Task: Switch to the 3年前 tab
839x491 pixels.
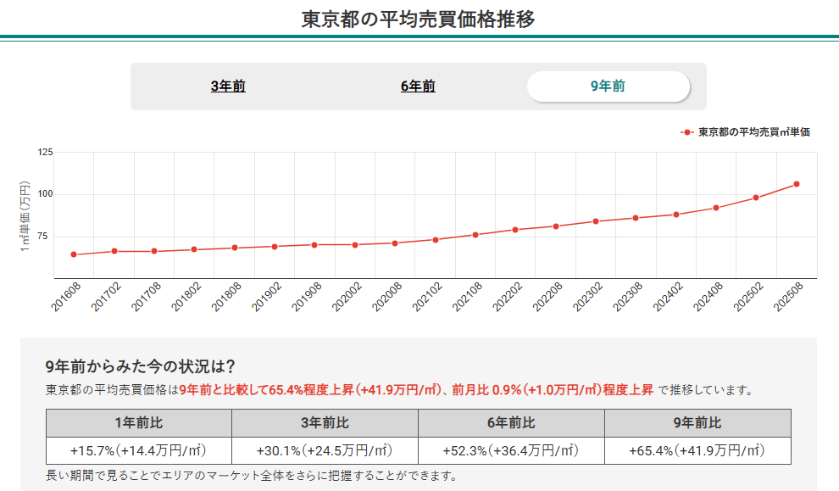Action: pos(228,86)
